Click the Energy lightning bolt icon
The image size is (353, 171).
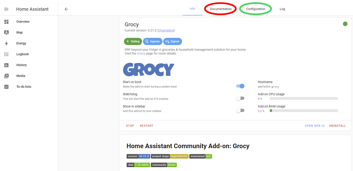click(x=6, y=43)
